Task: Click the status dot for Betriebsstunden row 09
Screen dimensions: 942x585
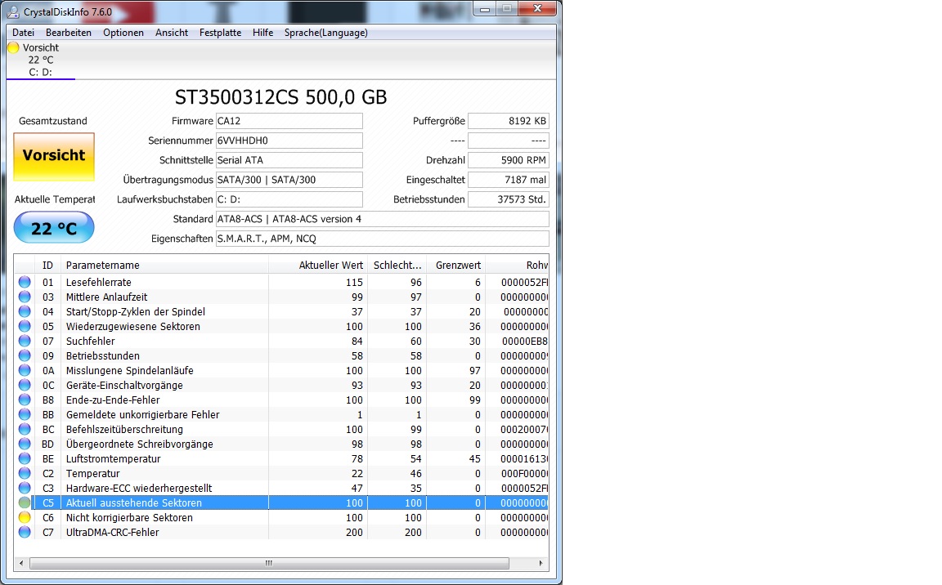Action: pyautogui.click(x=25, y=355)
